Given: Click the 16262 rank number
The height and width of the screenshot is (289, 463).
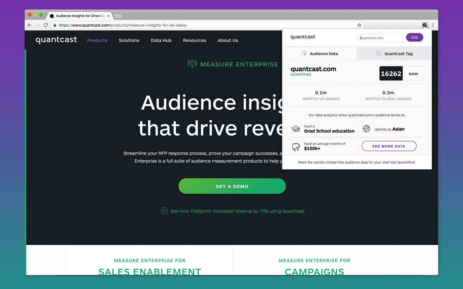Looking at the screenshot, I should [391, 74].
